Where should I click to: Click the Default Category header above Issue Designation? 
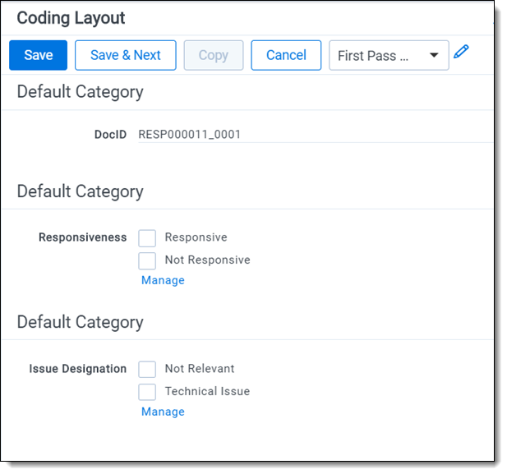[x=80, y=322]
